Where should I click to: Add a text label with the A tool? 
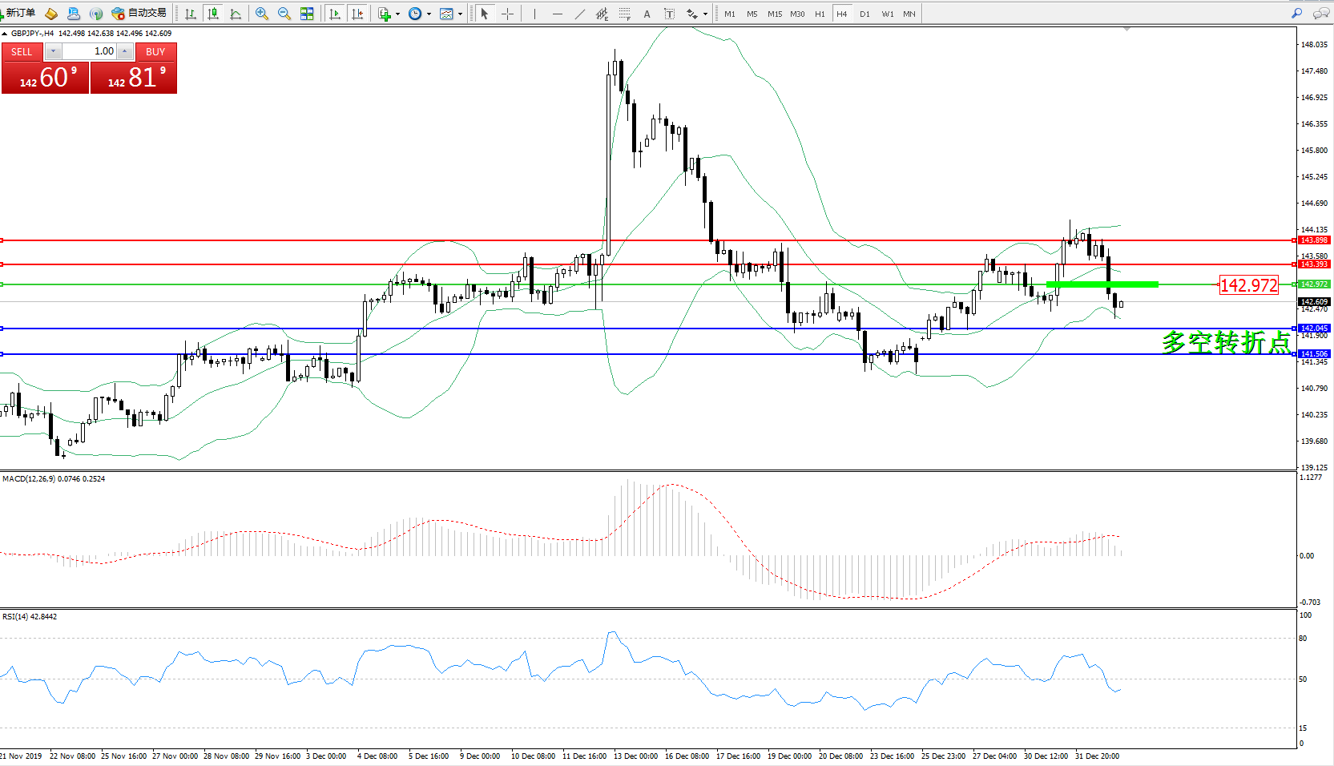point(647,14)
